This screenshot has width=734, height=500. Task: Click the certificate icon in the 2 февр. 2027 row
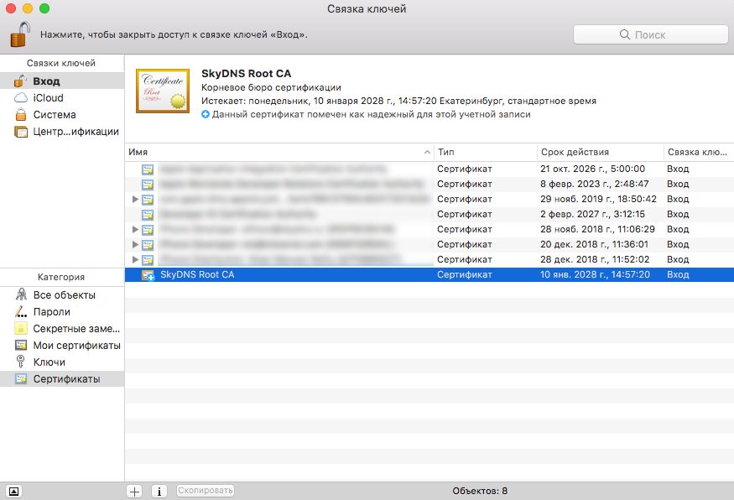pyautogui.click(x=148, y=215)
